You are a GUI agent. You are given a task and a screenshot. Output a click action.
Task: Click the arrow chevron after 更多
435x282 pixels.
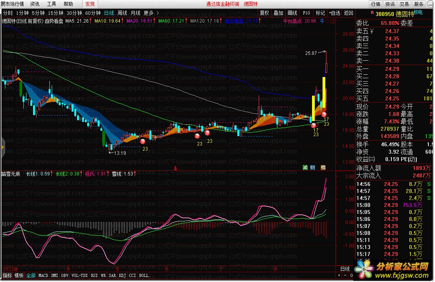click(158, 13)
